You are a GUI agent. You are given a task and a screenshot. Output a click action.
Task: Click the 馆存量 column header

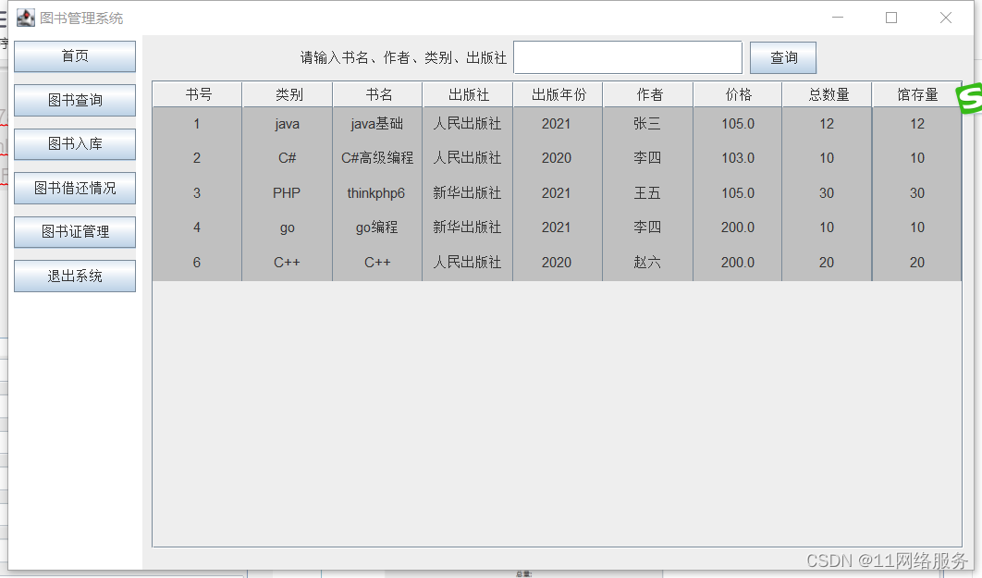point(917,94)
